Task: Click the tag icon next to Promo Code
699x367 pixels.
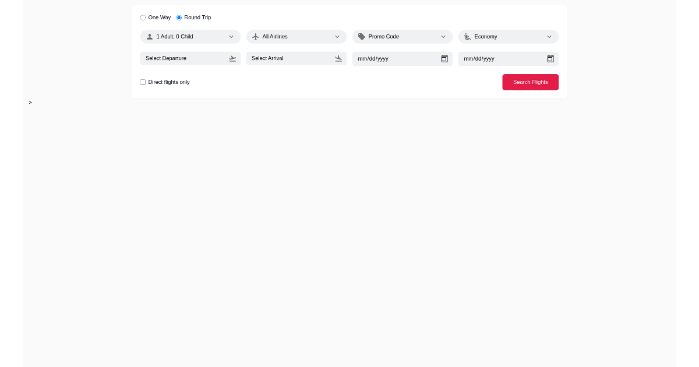Action: 361,36
